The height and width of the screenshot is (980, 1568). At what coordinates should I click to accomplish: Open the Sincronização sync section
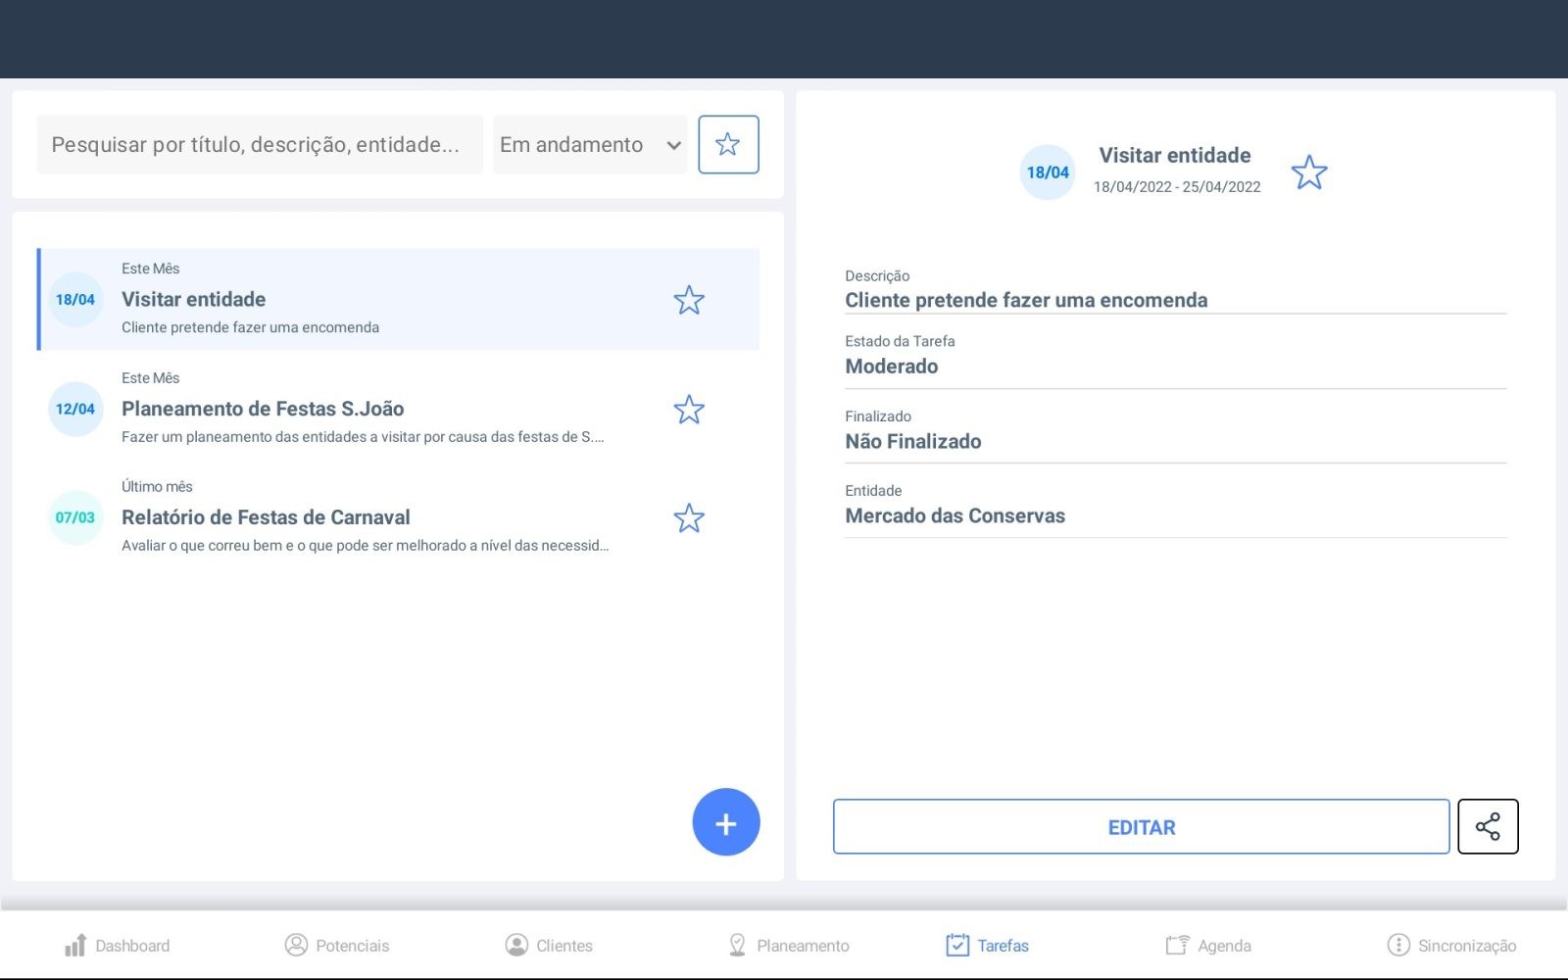(x=1451, y=945)
